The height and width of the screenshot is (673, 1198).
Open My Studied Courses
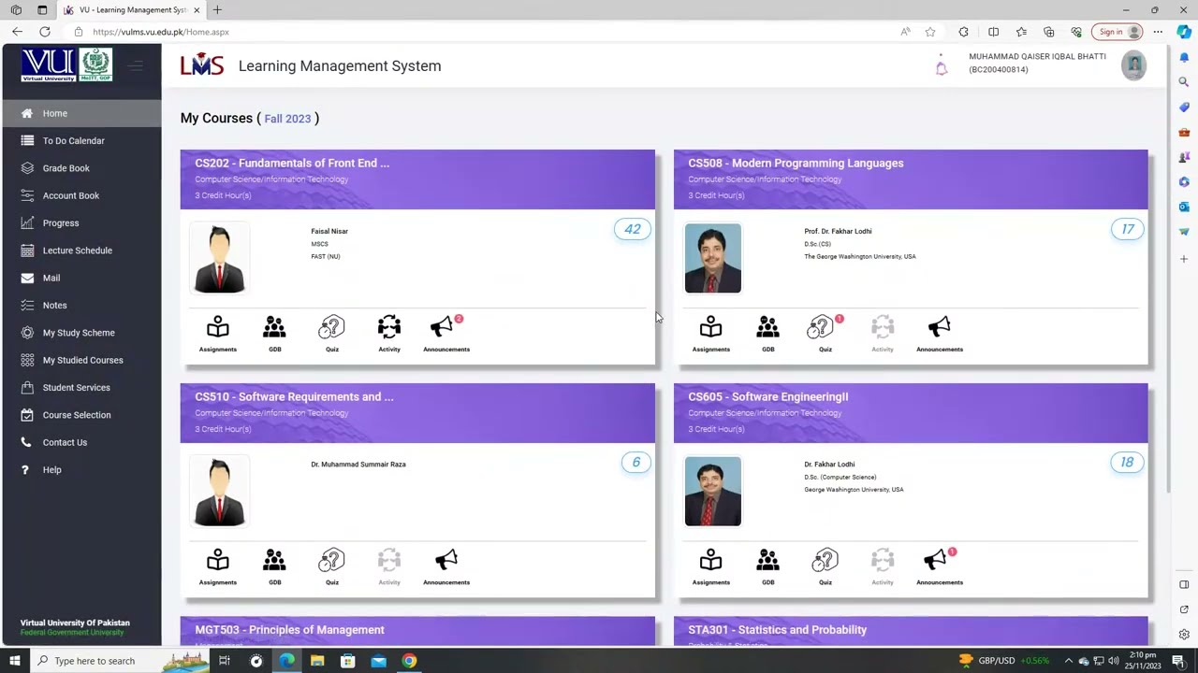(x=81, y=360)
